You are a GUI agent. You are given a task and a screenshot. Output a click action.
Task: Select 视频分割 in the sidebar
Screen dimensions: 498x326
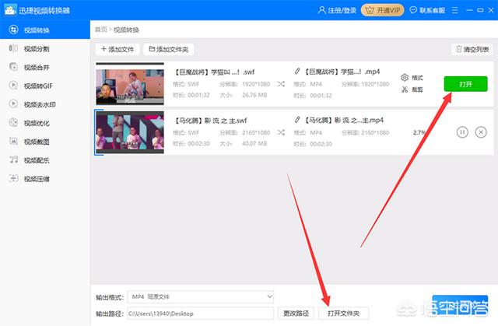coord(37,49)
